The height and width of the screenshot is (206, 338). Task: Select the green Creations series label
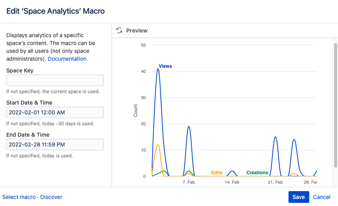point(257,173)
